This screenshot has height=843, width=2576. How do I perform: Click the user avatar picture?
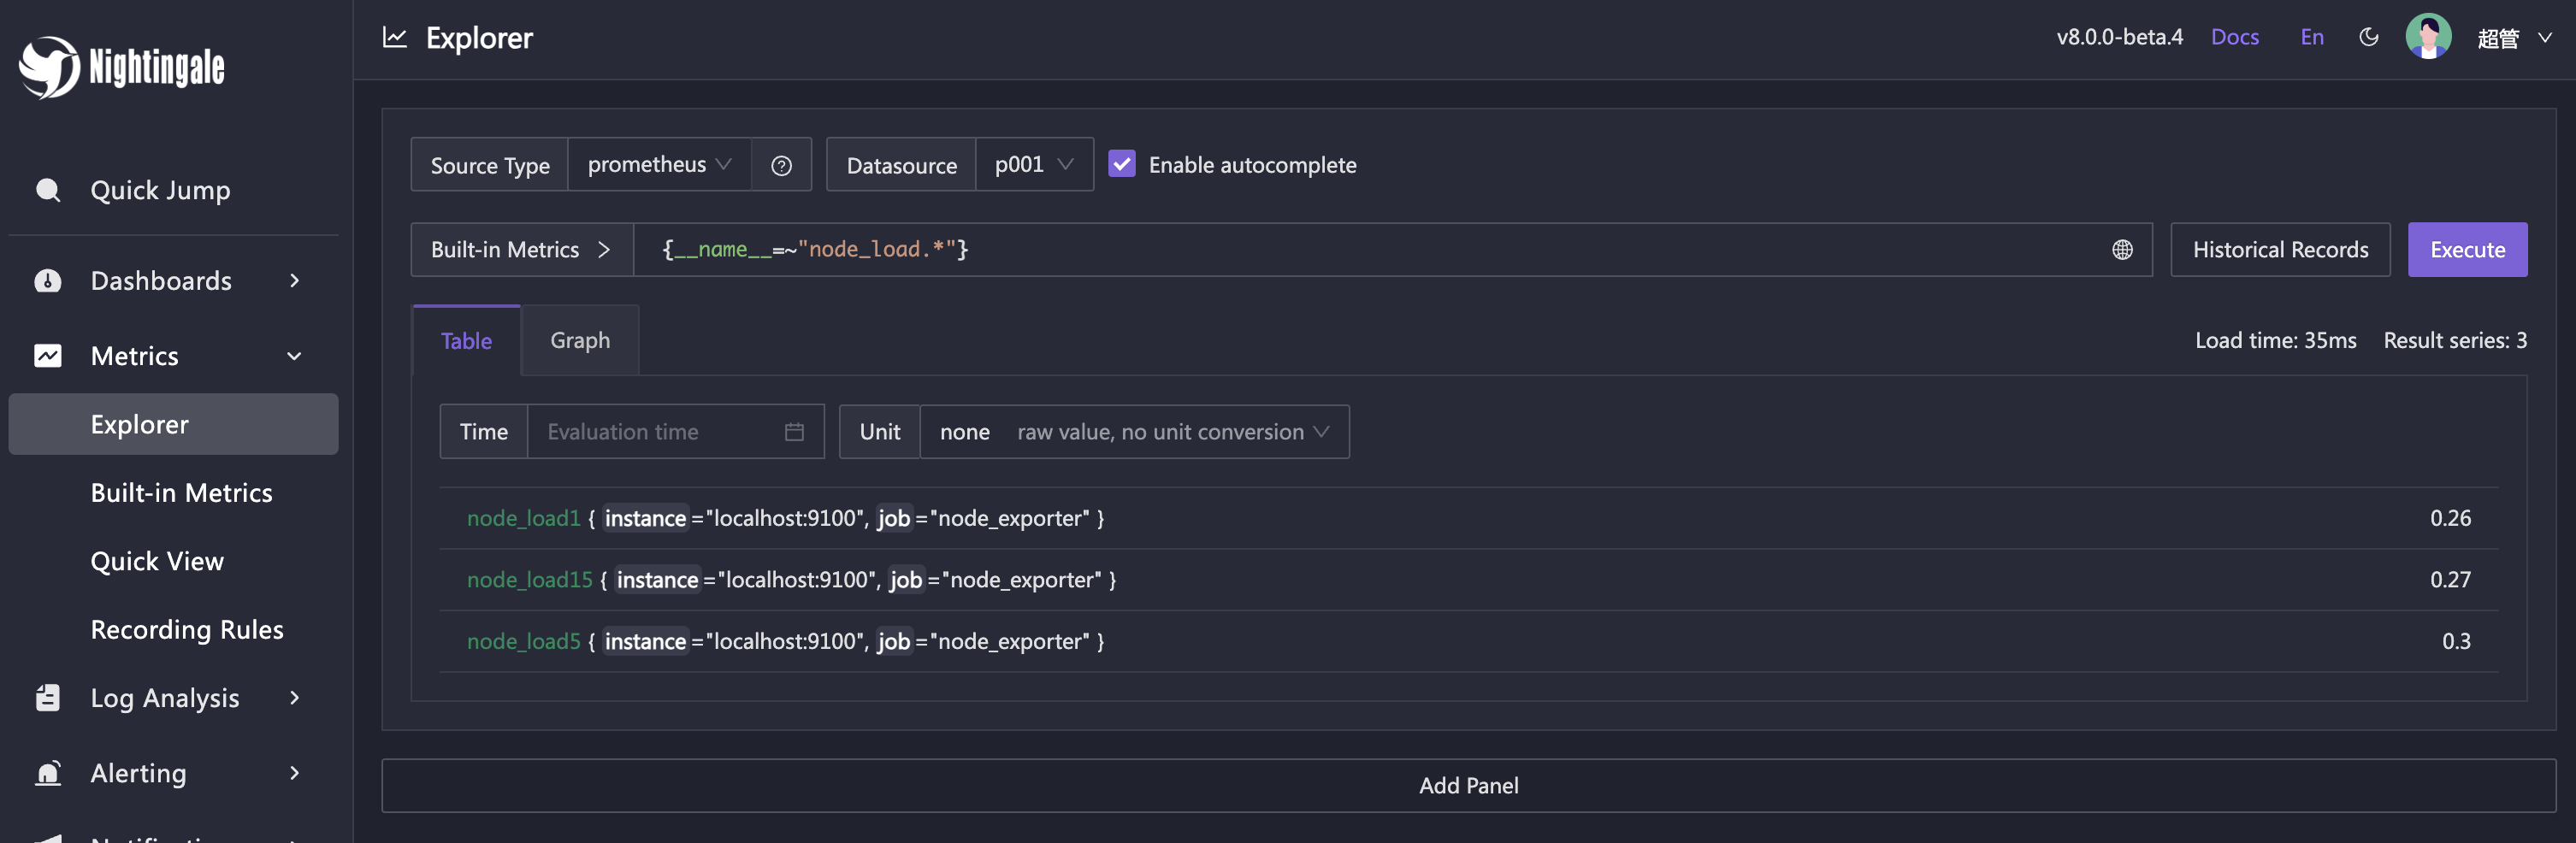tap(2428, 37)
